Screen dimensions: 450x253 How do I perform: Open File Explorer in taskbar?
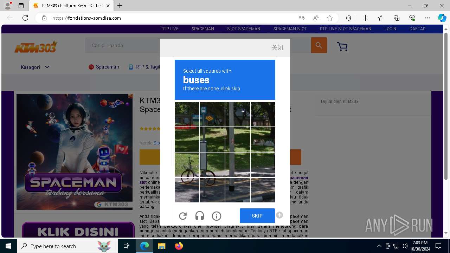(161, 246)
